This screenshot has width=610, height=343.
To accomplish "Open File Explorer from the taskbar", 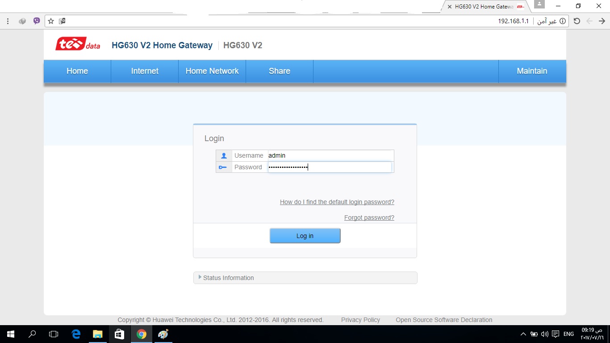I will (x=97, y=334).
